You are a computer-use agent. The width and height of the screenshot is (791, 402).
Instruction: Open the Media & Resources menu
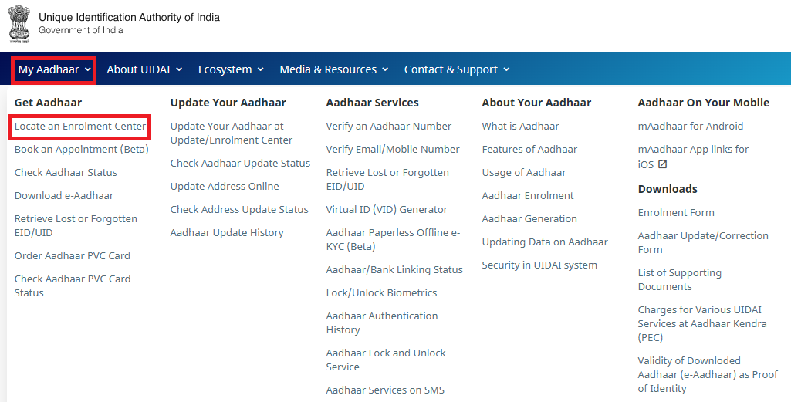pyautogui.click(x=334, y=69)
